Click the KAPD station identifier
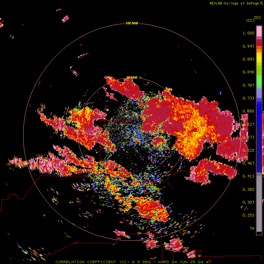Viewport: 264px width, 264px height. tap(163, 262)
